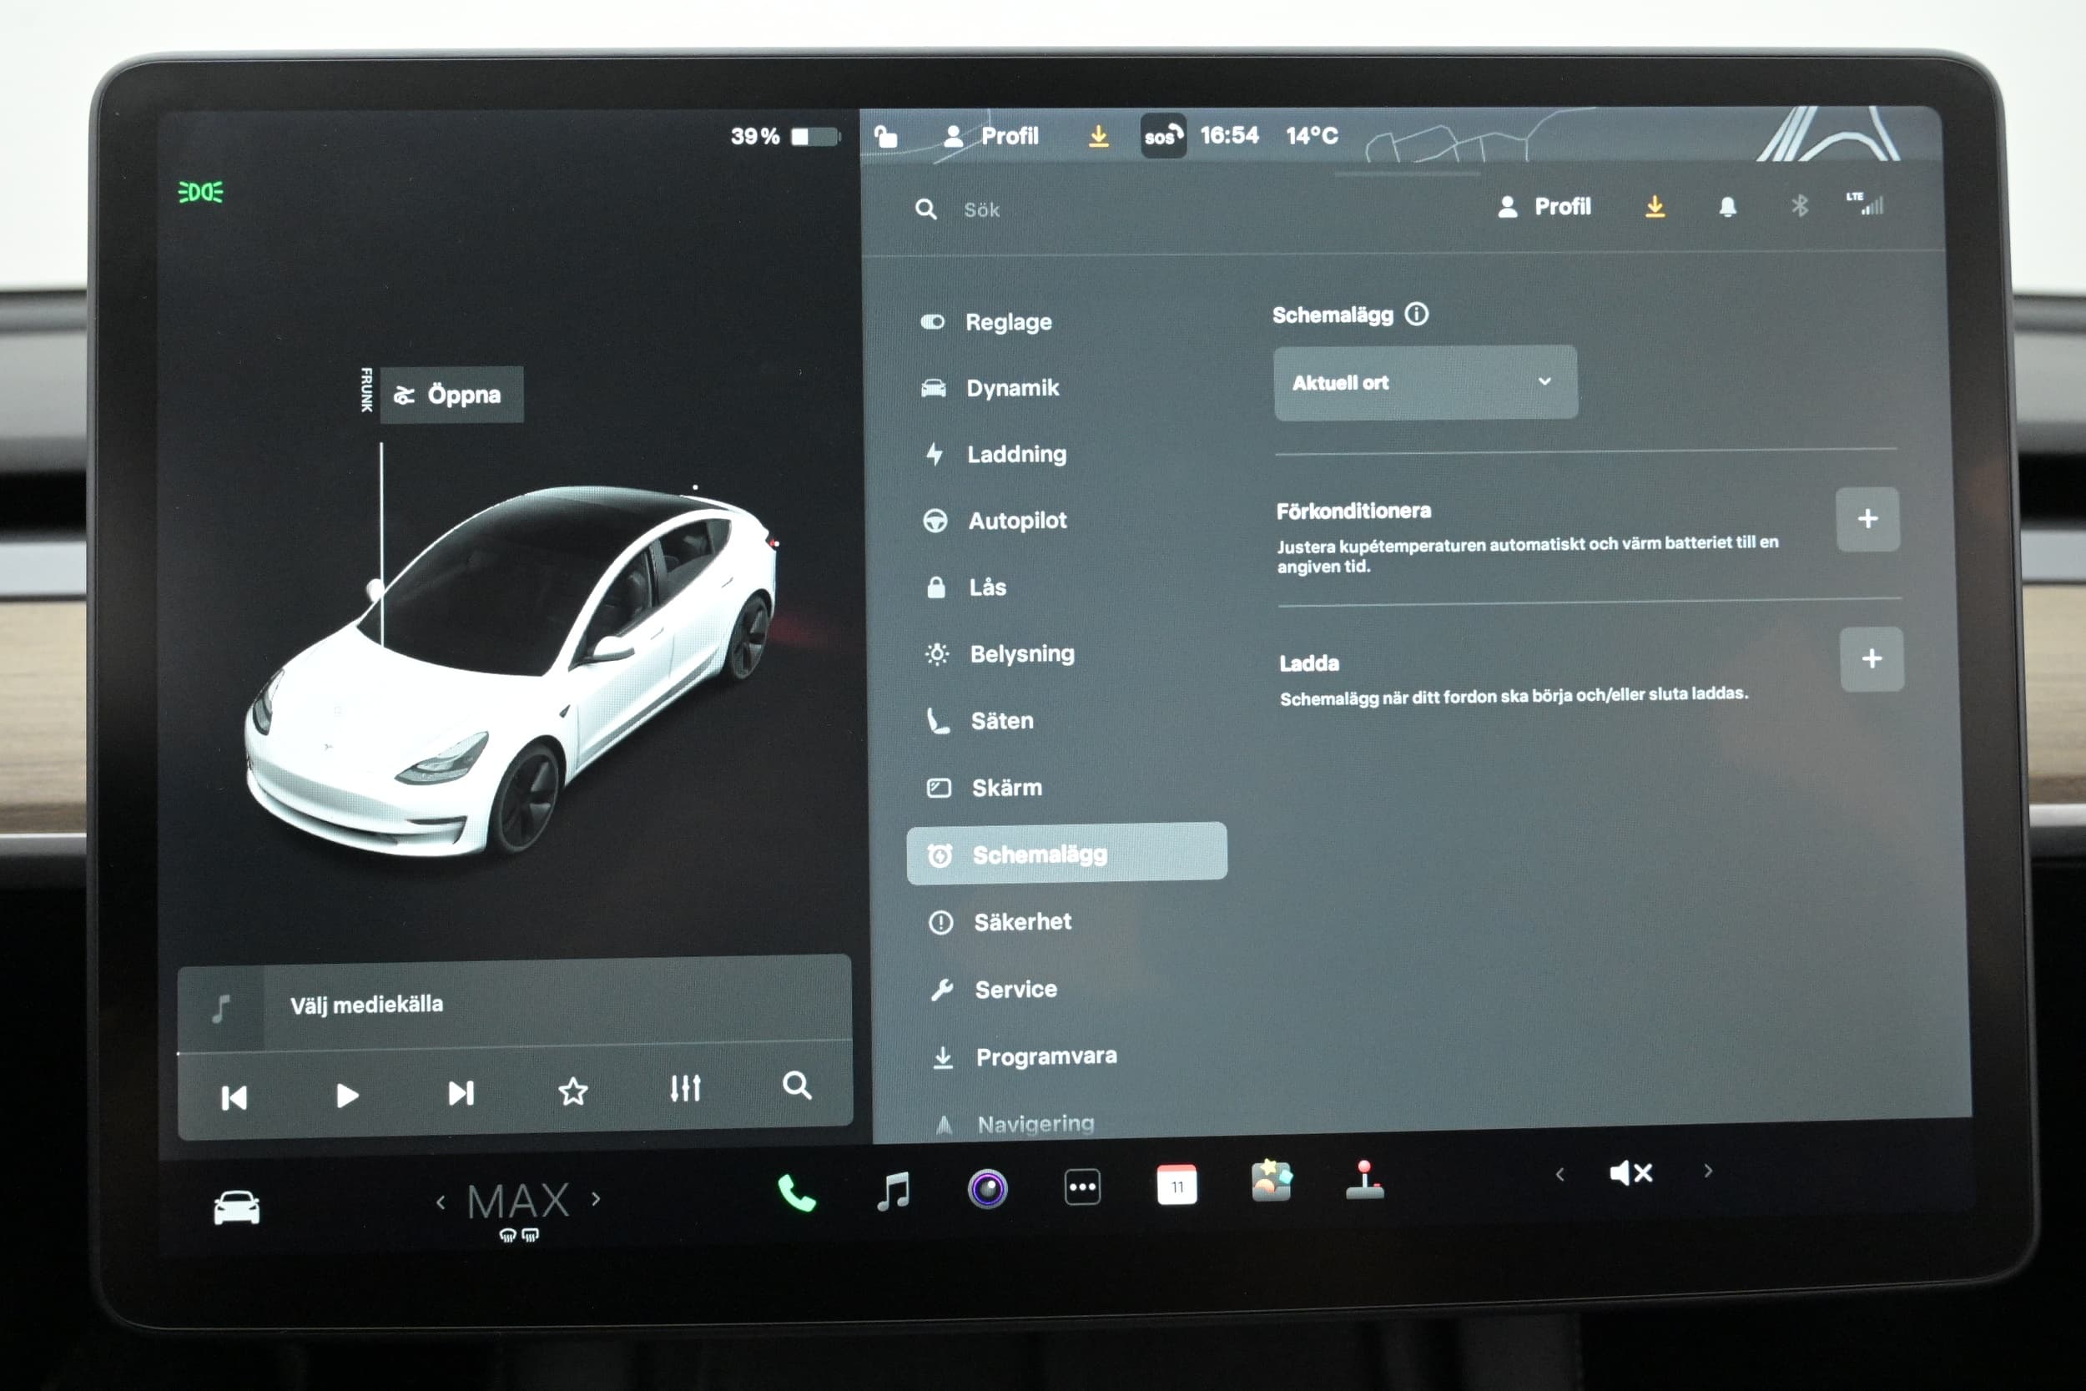Screen dimensions: 2086x1391
Task: Open Bluetooth settings icon
Action: 1799,206
